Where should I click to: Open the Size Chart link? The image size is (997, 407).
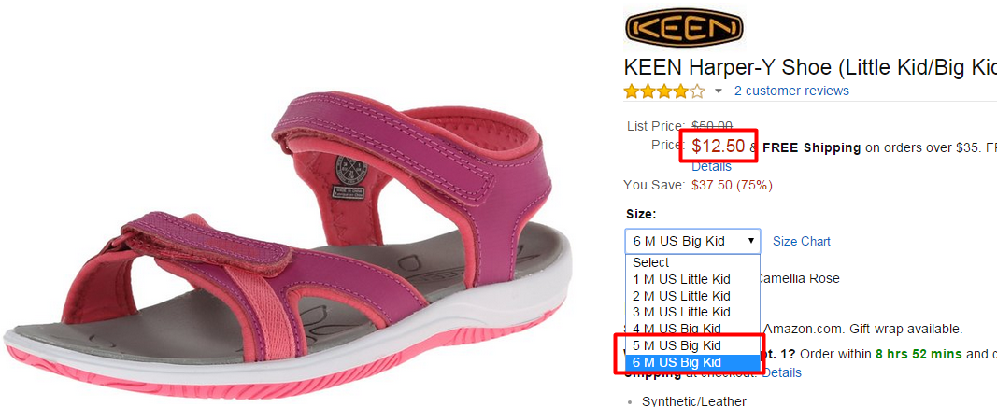click(x=802, y=241)
